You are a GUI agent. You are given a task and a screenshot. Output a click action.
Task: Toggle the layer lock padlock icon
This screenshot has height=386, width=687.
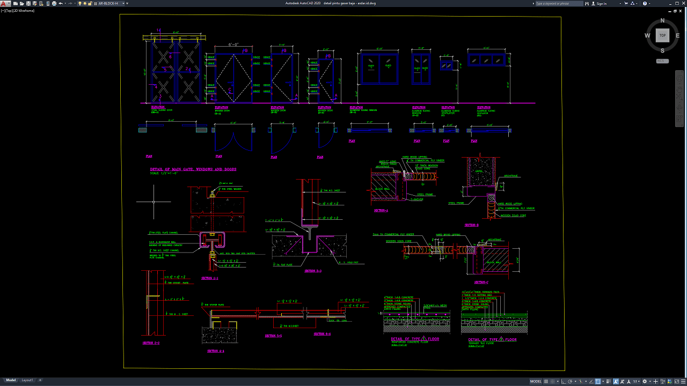coord(90,3)
